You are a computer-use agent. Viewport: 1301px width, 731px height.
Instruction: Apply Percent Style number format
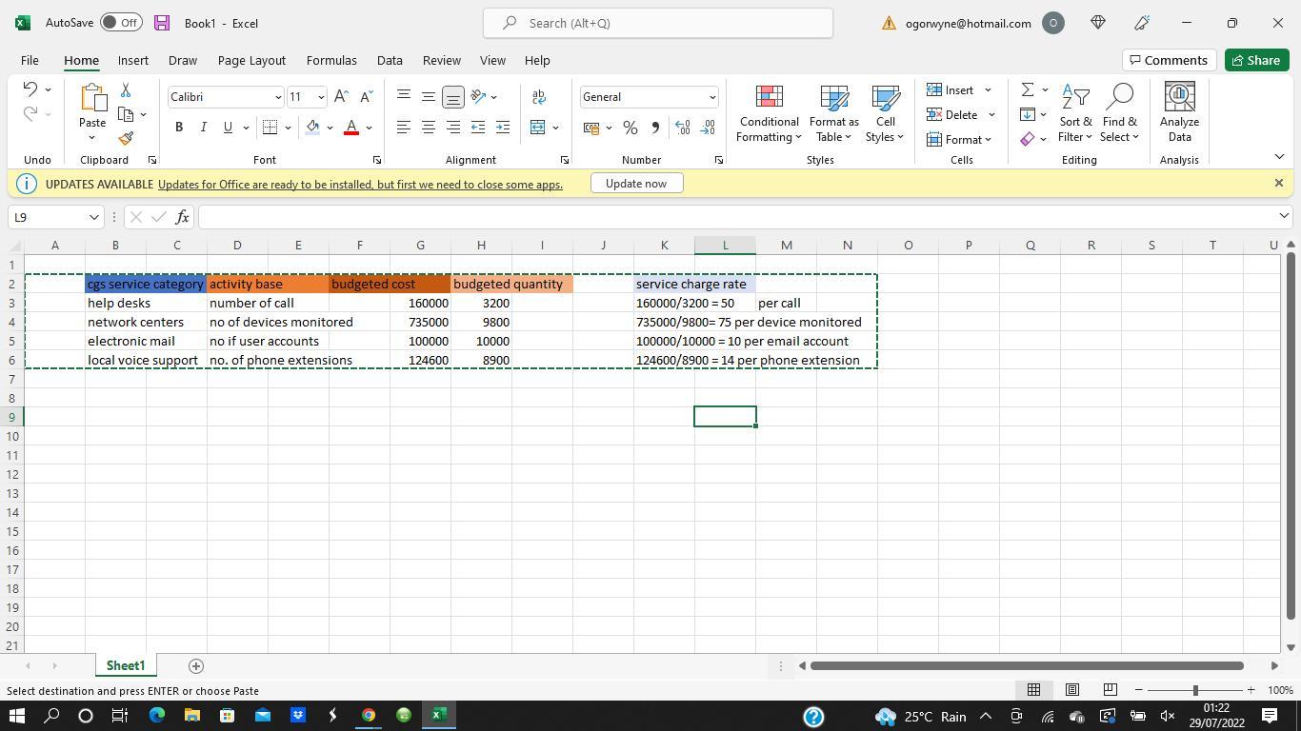630,128
